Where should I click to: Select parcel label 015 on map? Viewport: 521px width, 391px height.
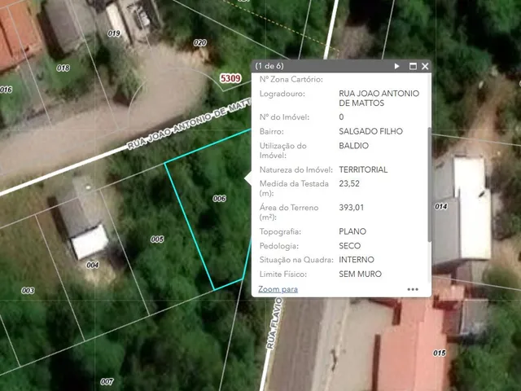[440, 353]
